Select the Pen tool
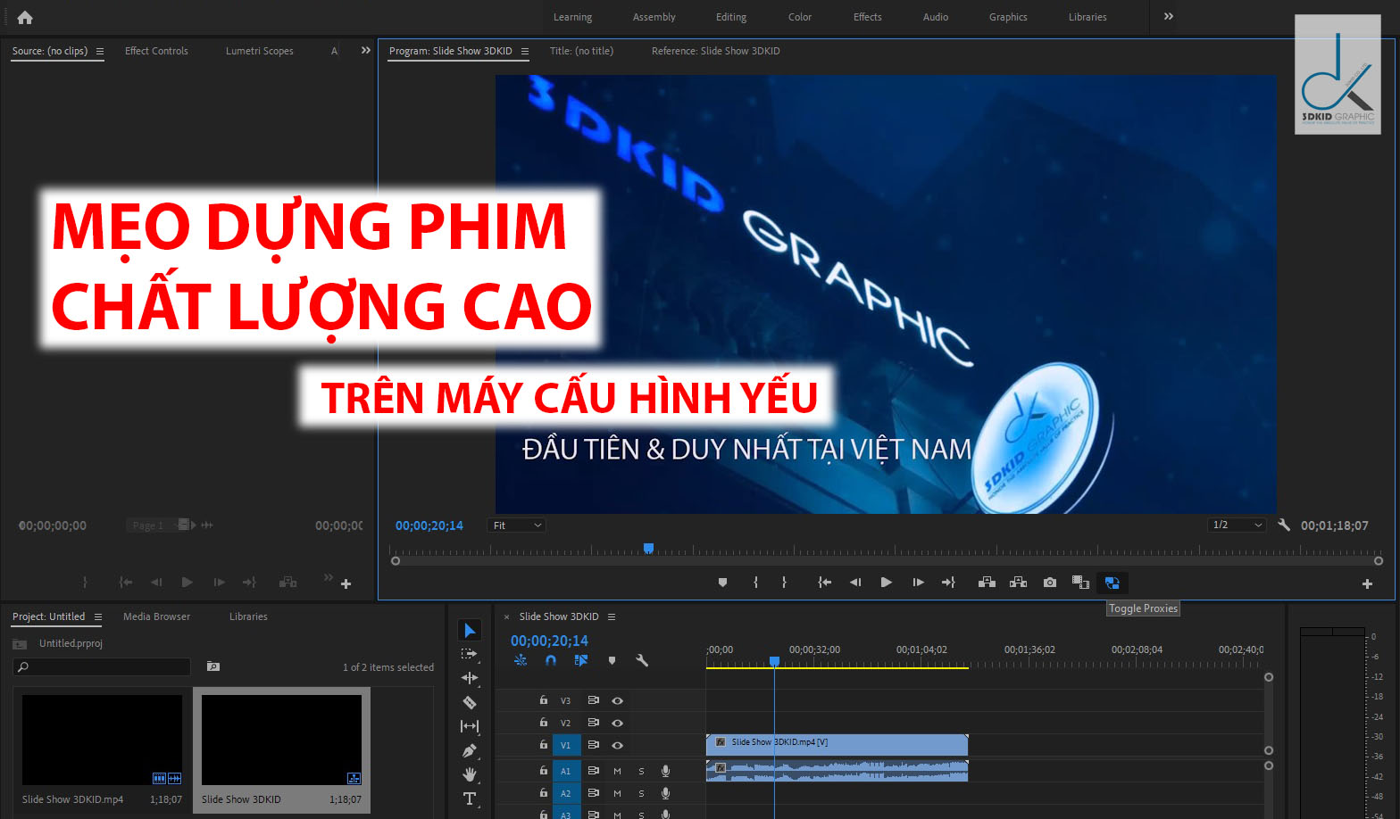 [470, 751]
